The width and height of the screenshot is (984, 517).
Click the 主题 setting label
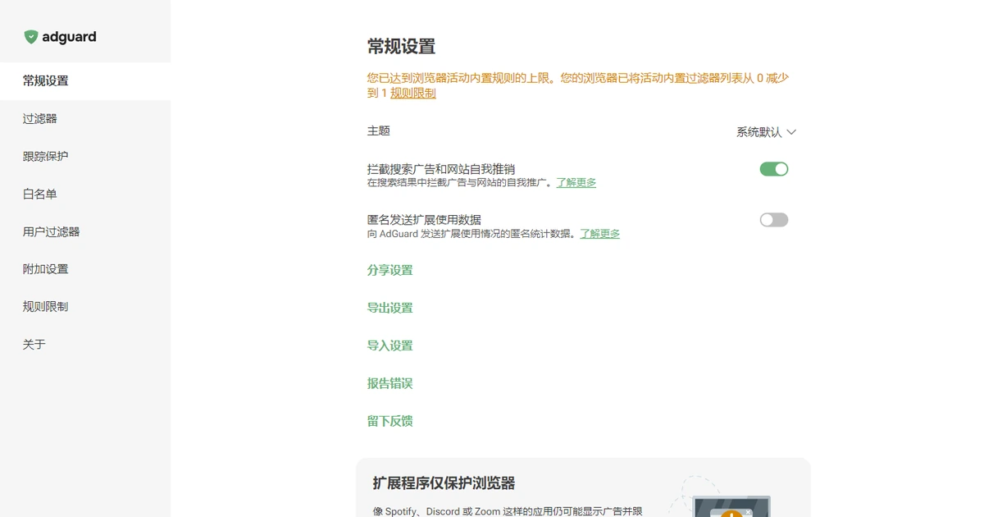pos(379,131)
